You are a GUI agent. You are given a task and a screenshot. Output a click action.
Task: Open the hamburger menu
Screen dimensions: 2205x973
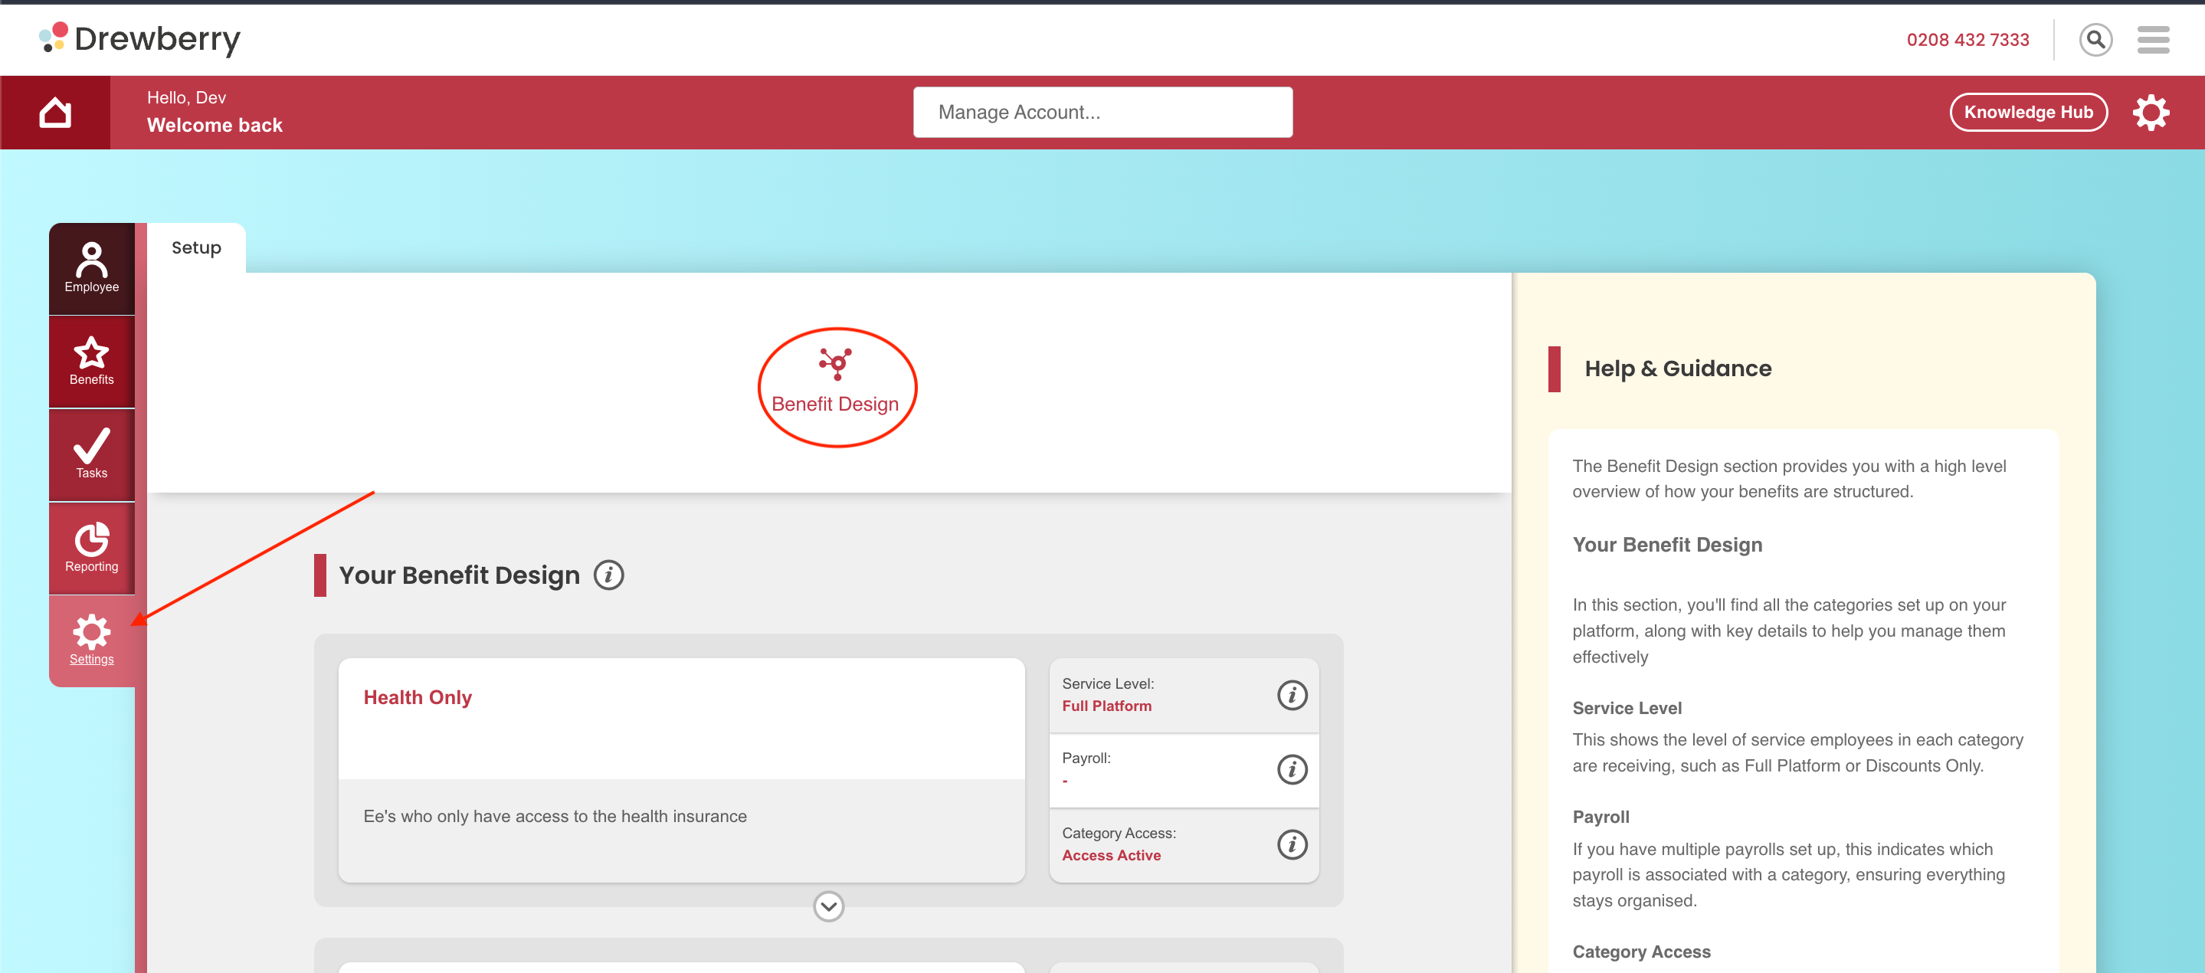pos(2152,39)
